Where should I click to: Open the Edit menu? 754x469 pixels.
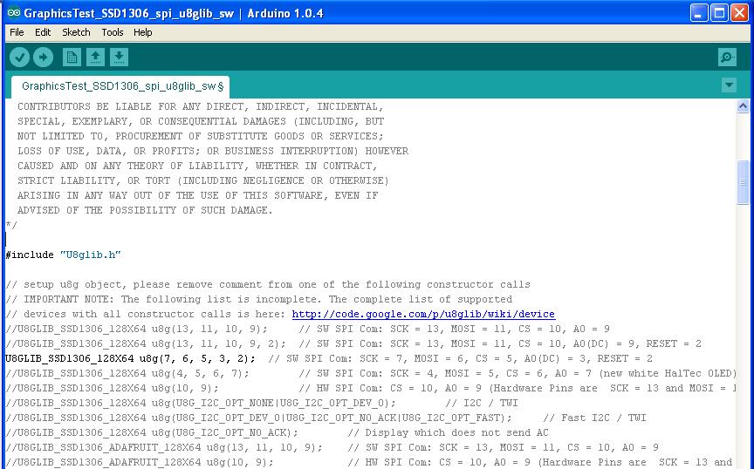[x=43, y=32]
